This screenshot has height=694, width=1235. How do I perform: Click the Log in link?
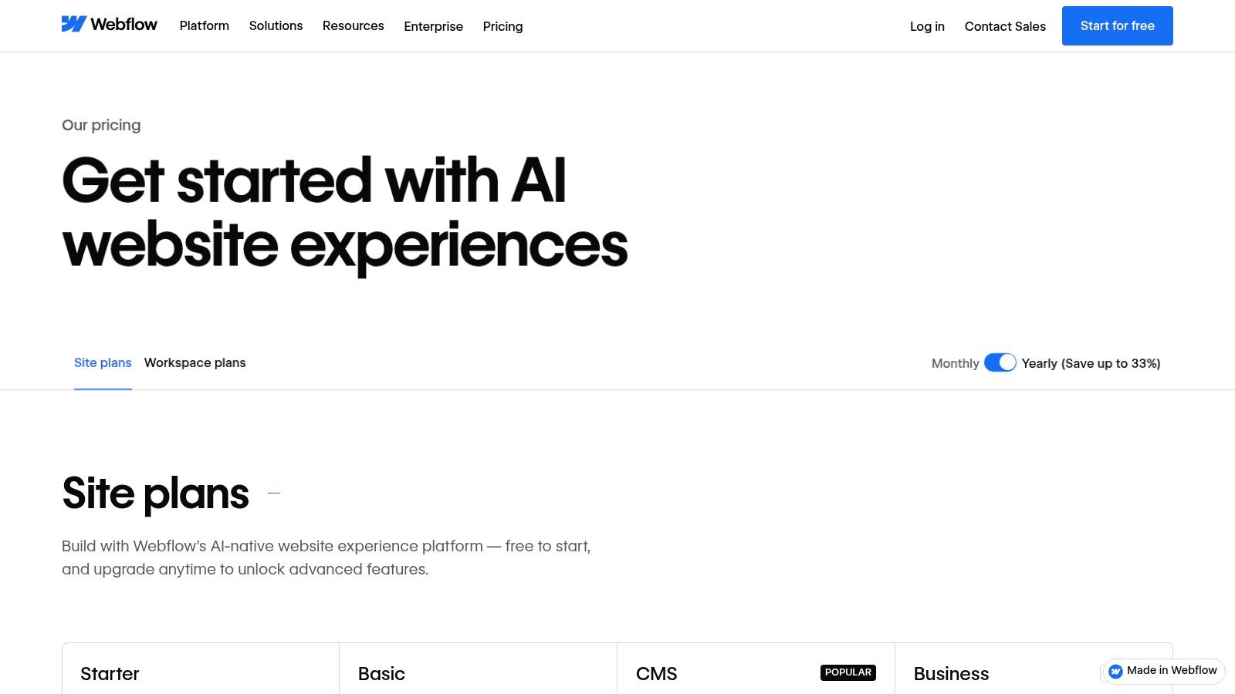[927, 26]
